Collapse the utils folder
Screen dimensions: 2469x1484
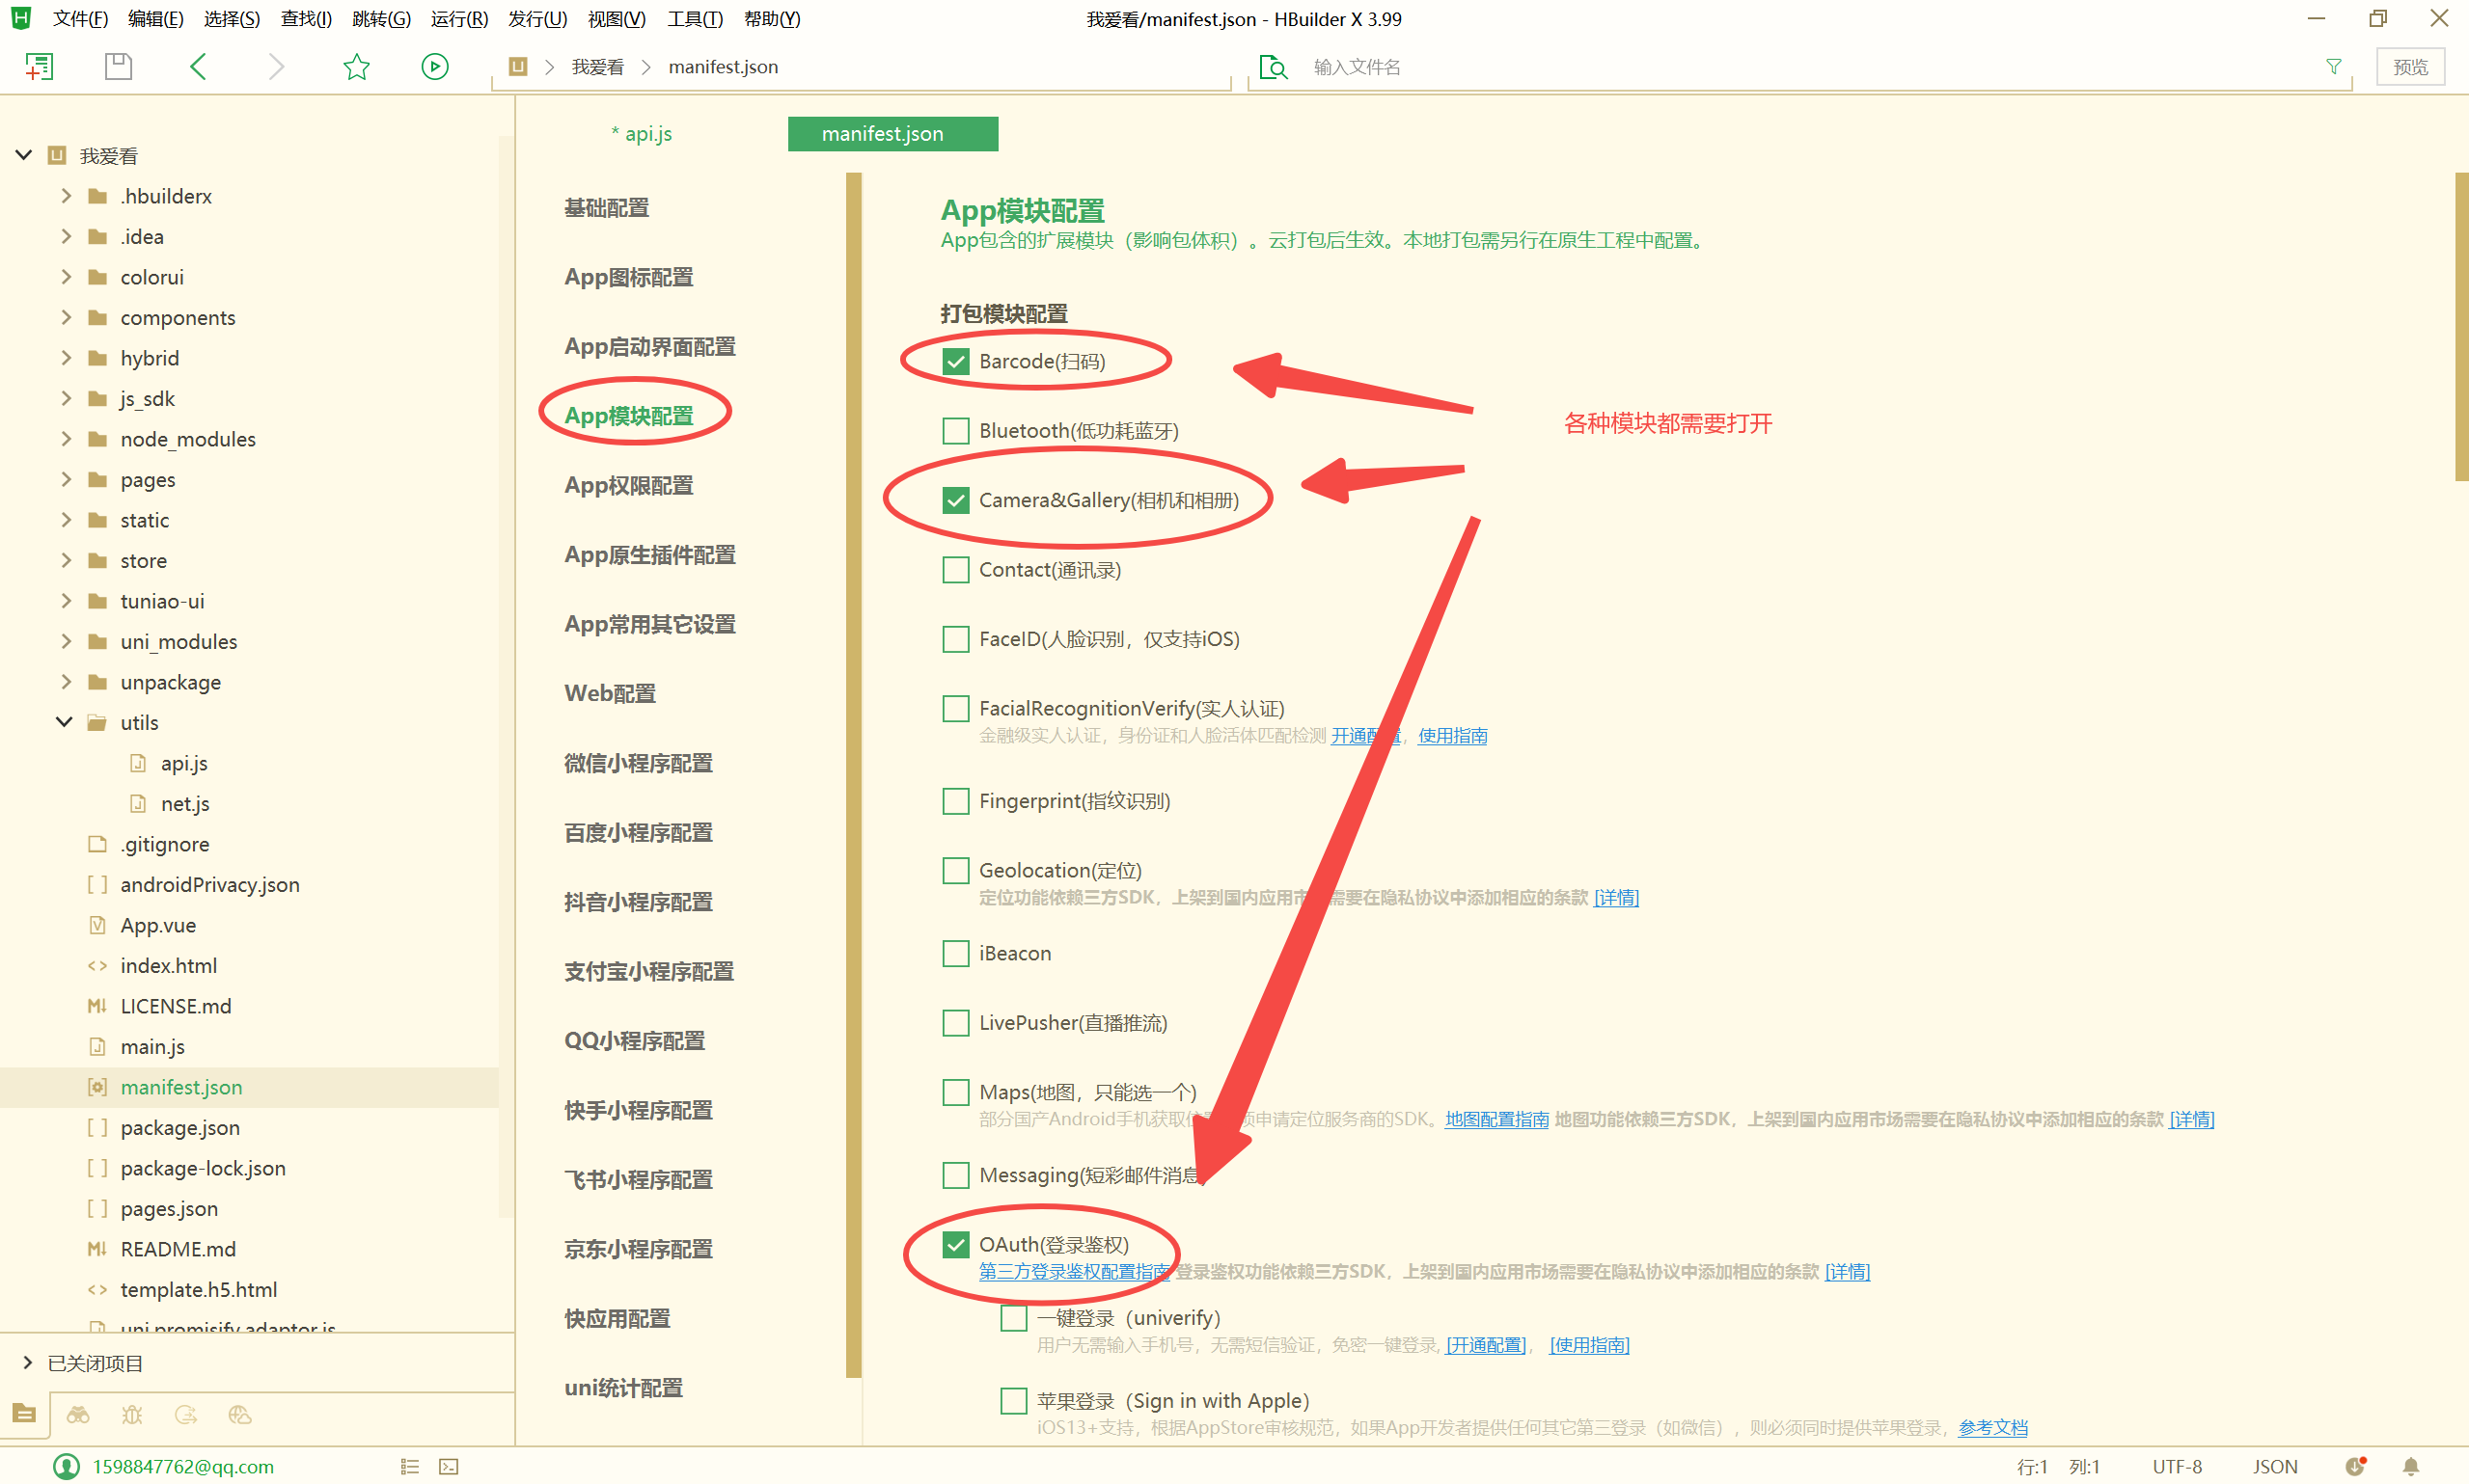pos(64,722)
